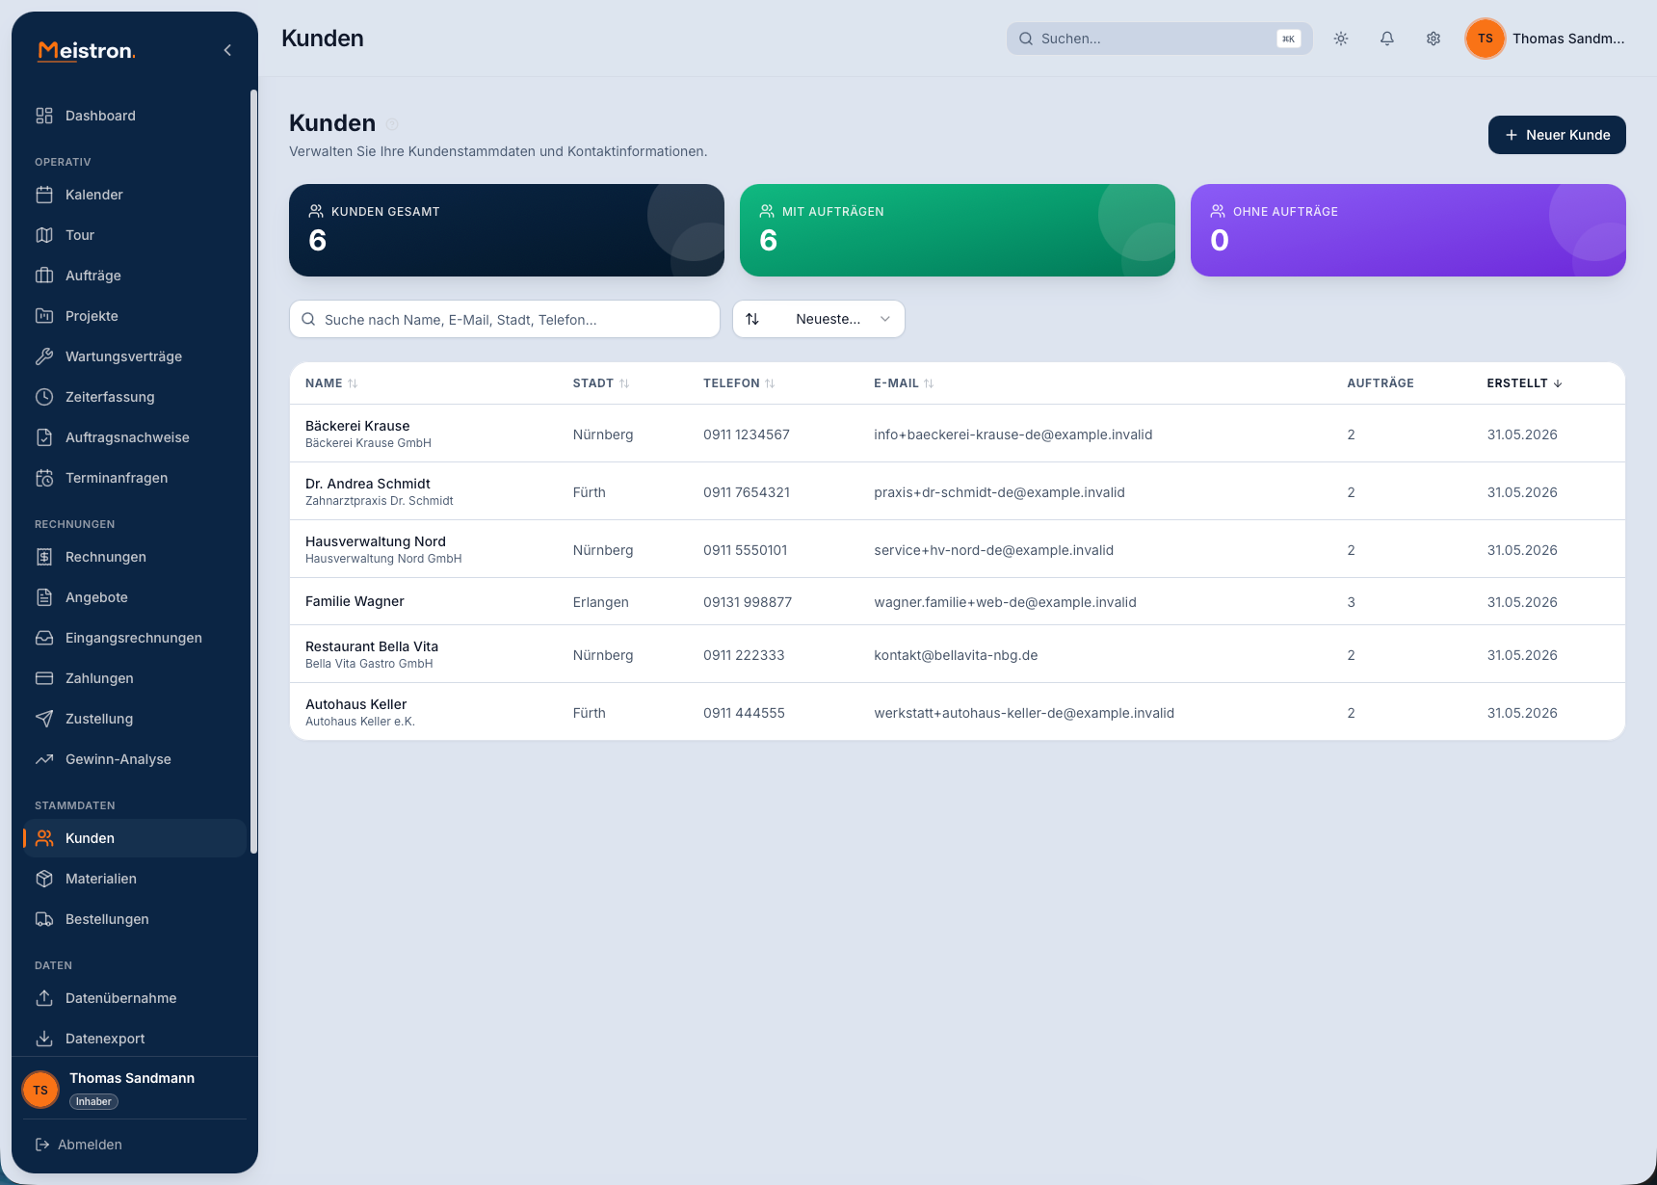This screenshot has width=1657, height=1185.
Task: Click the Zeiterfassung clock icon
Action: 44,397
